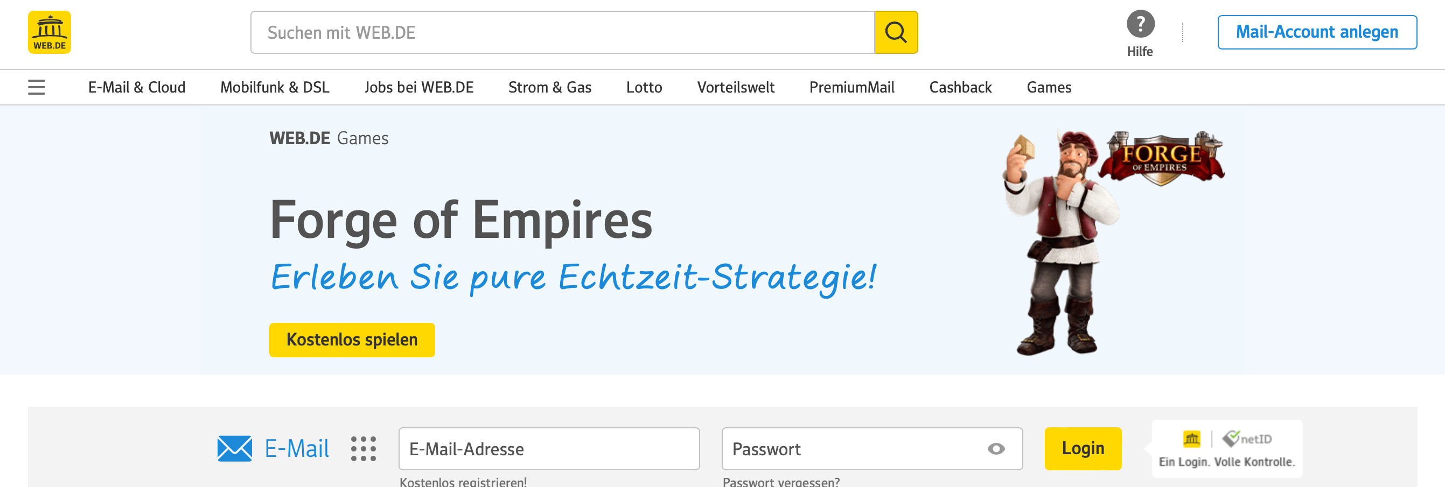Click the WEB.DE logo icon

click(50, 32)
